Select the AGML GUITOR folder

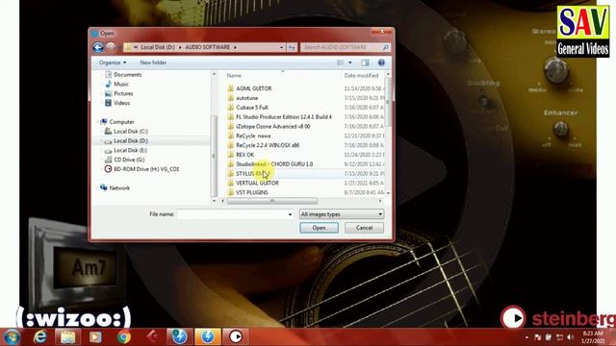(x=254, y=88)
